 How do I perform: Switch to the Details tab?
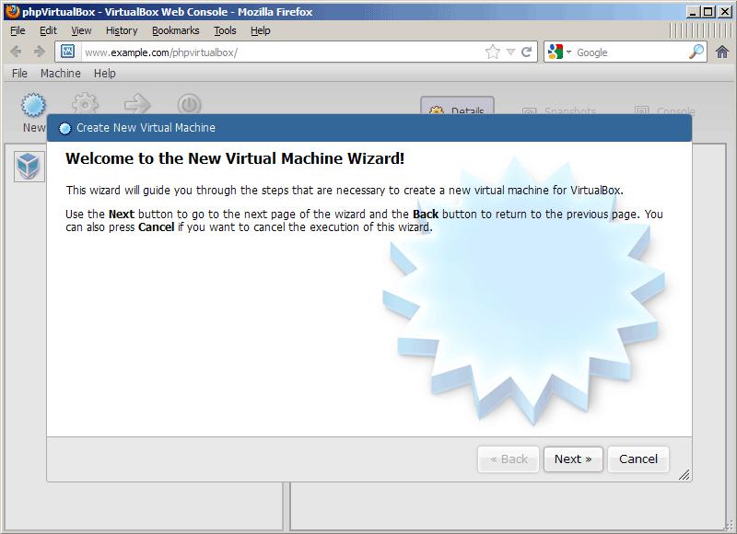pos(458,110)
